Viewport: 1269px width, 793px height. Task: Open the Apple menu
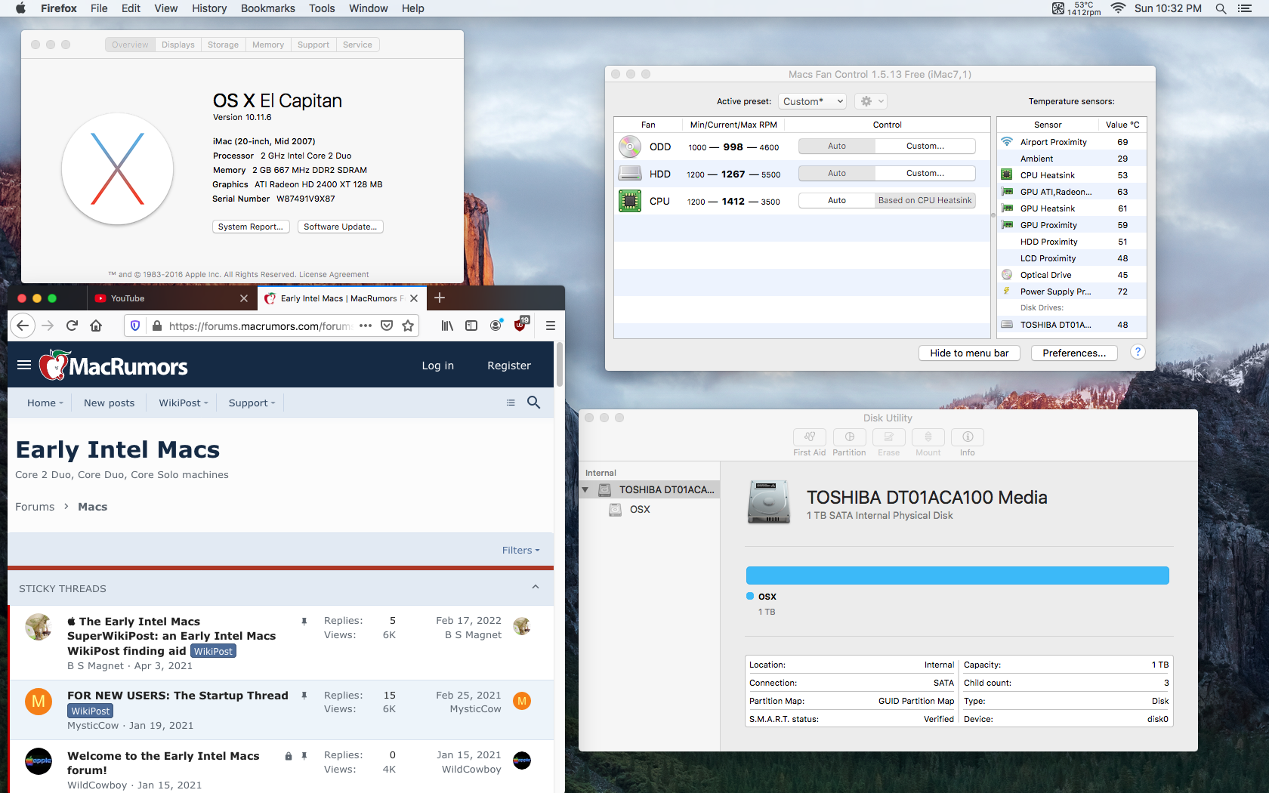click(x=20, y=8)
